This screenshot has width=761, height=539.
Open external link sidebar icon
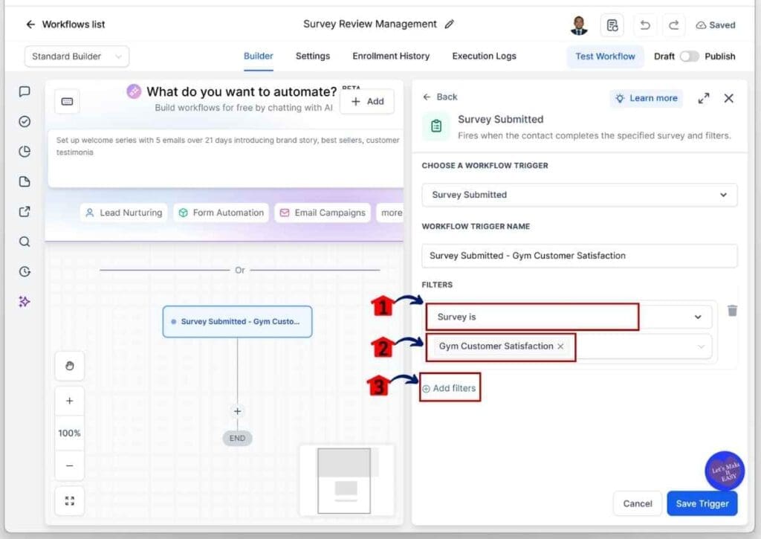(x=25, y=212)
